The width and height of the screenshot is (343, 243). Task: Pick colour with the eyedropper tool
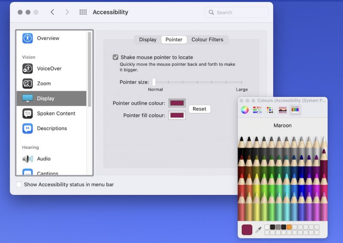click(259, 230)
